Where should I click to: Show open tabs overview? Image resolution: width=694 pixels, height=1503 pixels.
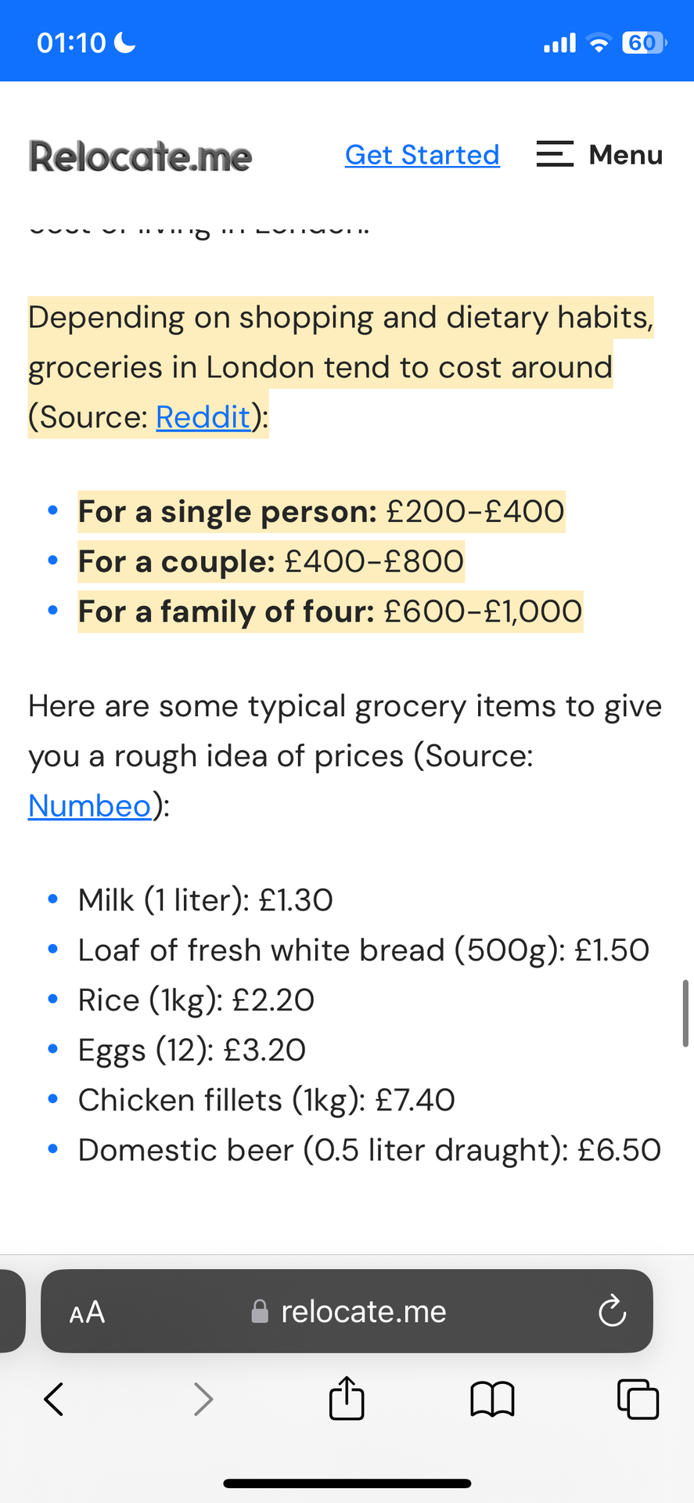click(x=638, y=1399)
